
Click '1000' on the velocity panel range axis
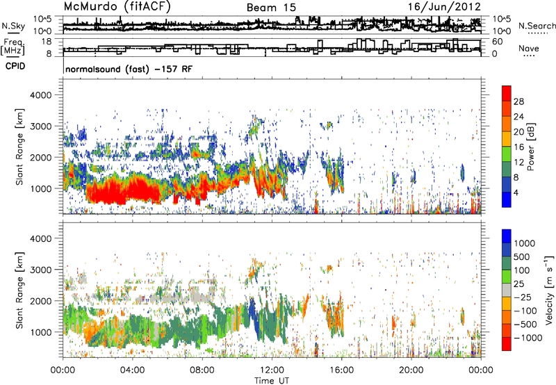(40, 332)
